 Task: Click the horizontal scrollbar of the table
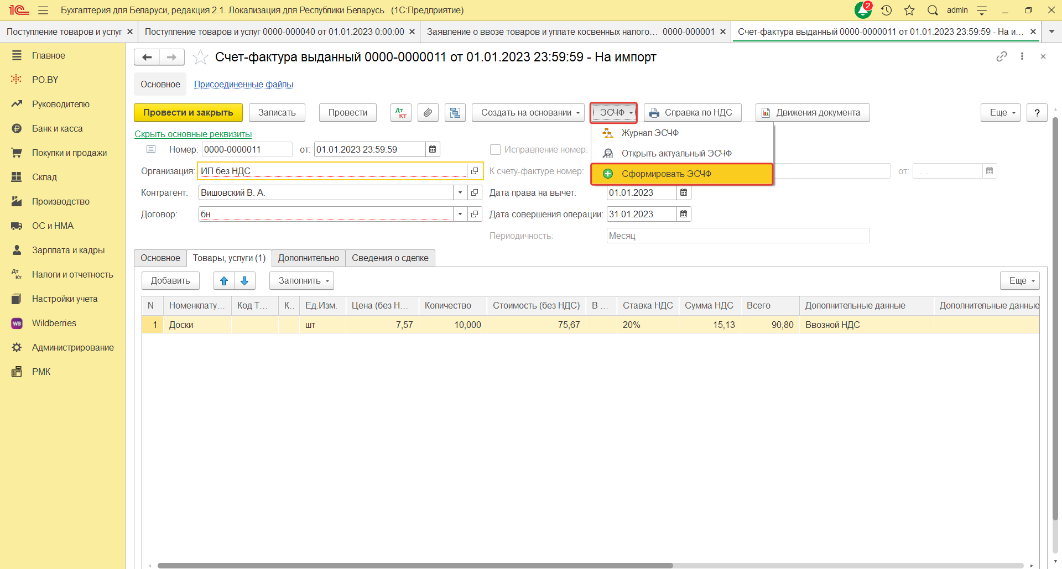pos(415,565)
